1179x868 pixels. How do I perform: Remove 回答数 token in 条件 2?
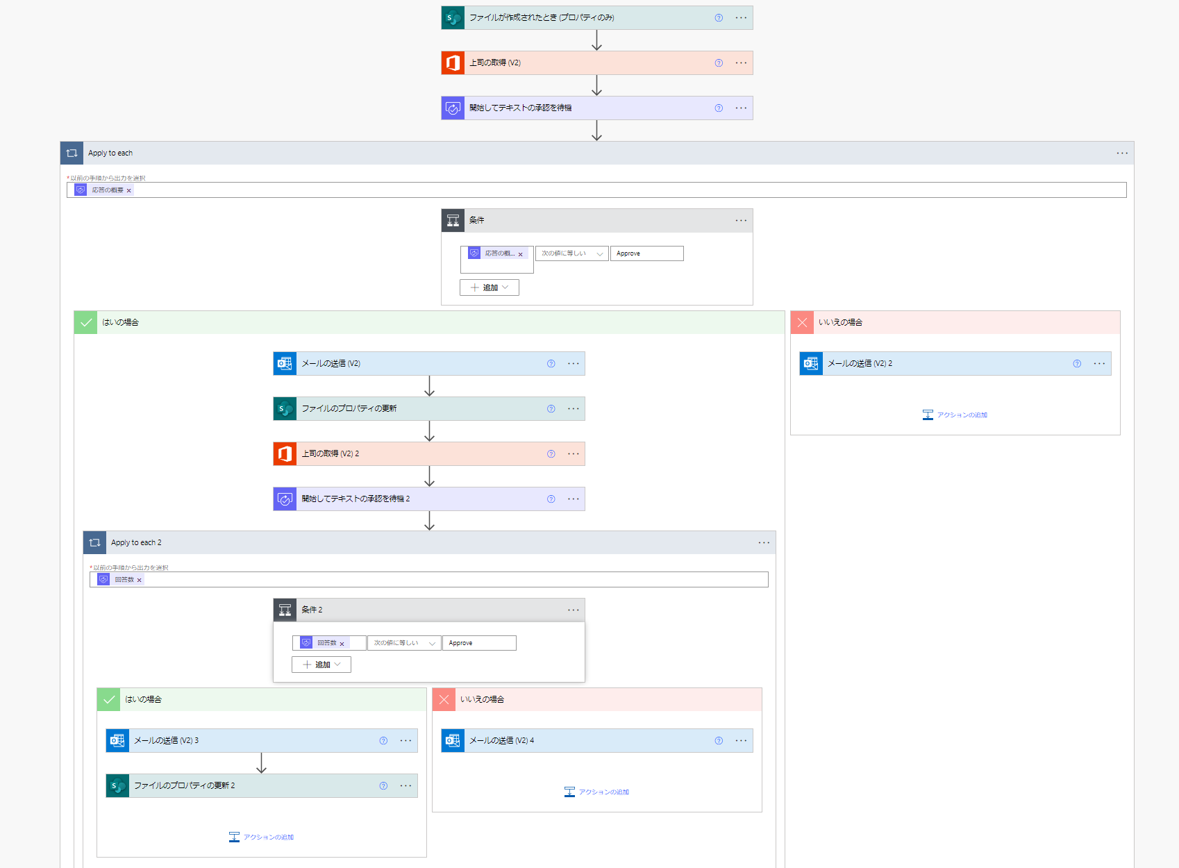342,644
